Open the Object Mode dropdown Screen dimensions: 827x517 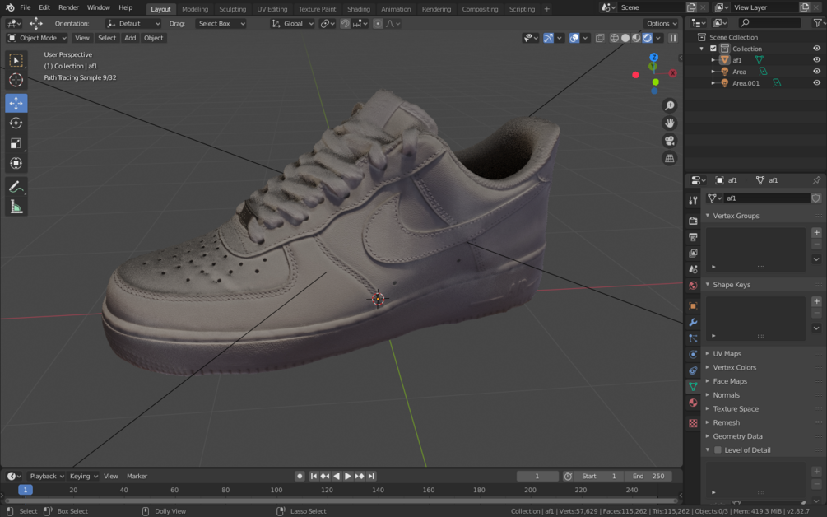(37, 38)
